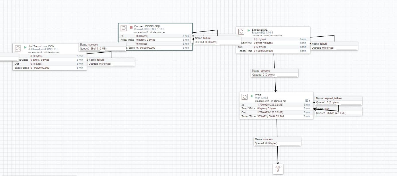Select the failure connection next to ConvertJSONToSQL

[217, 40]
